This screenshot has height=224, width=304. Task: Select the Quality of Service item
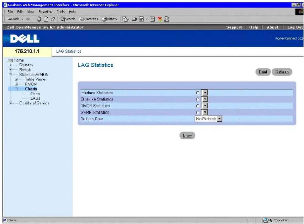34,103
